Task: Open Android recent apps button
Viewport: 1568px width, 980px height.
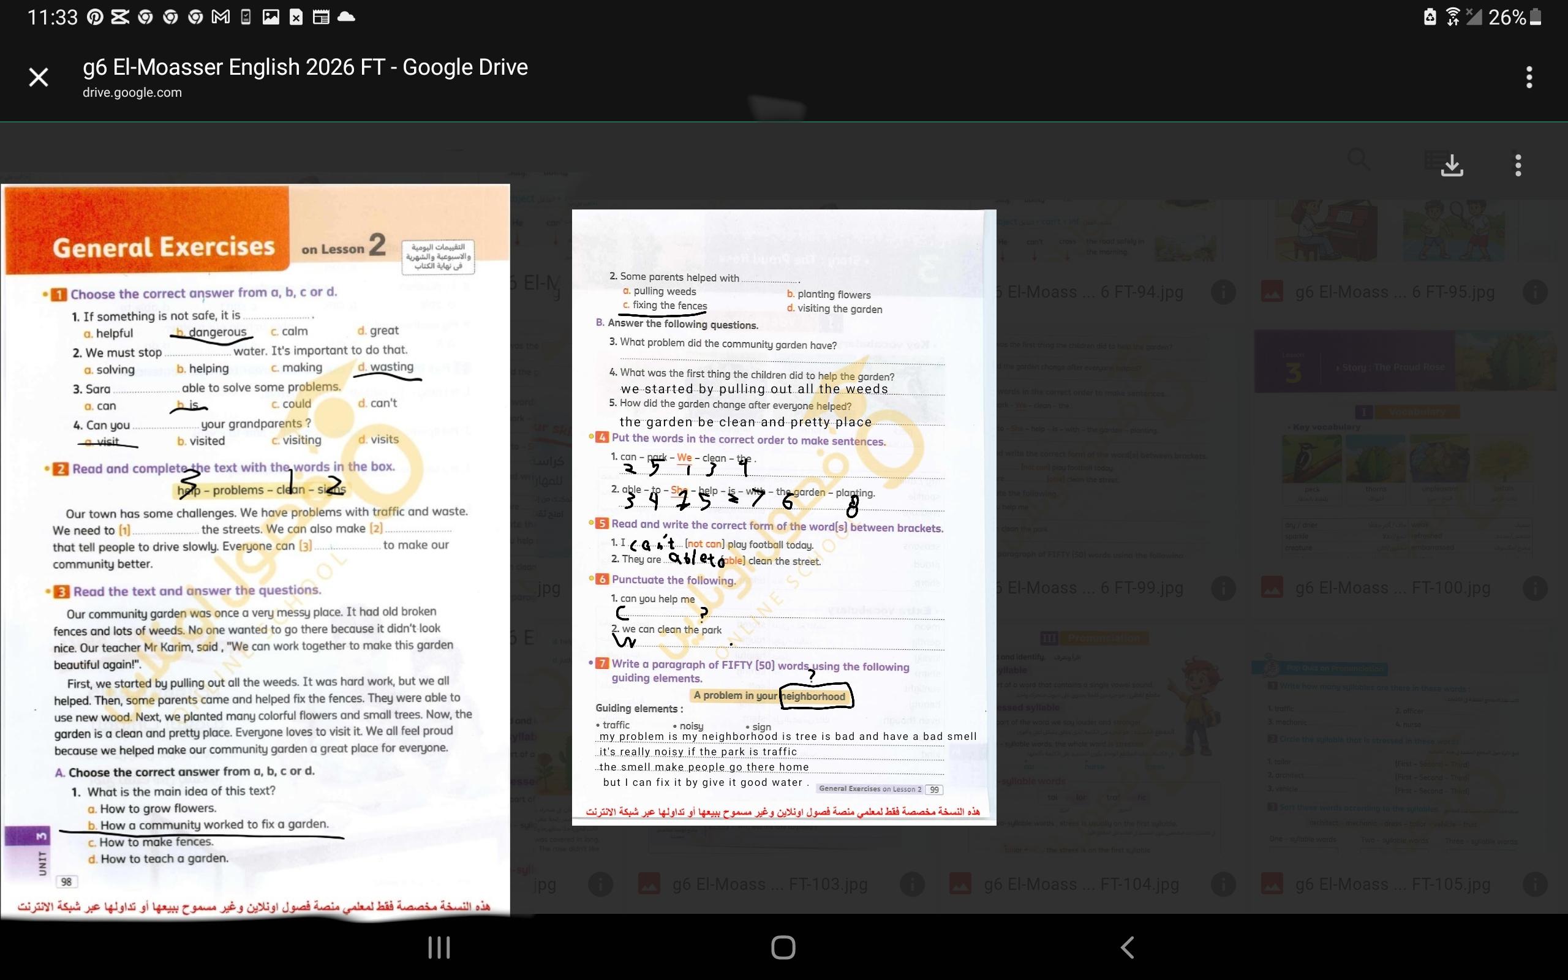Action: point(439,947)
